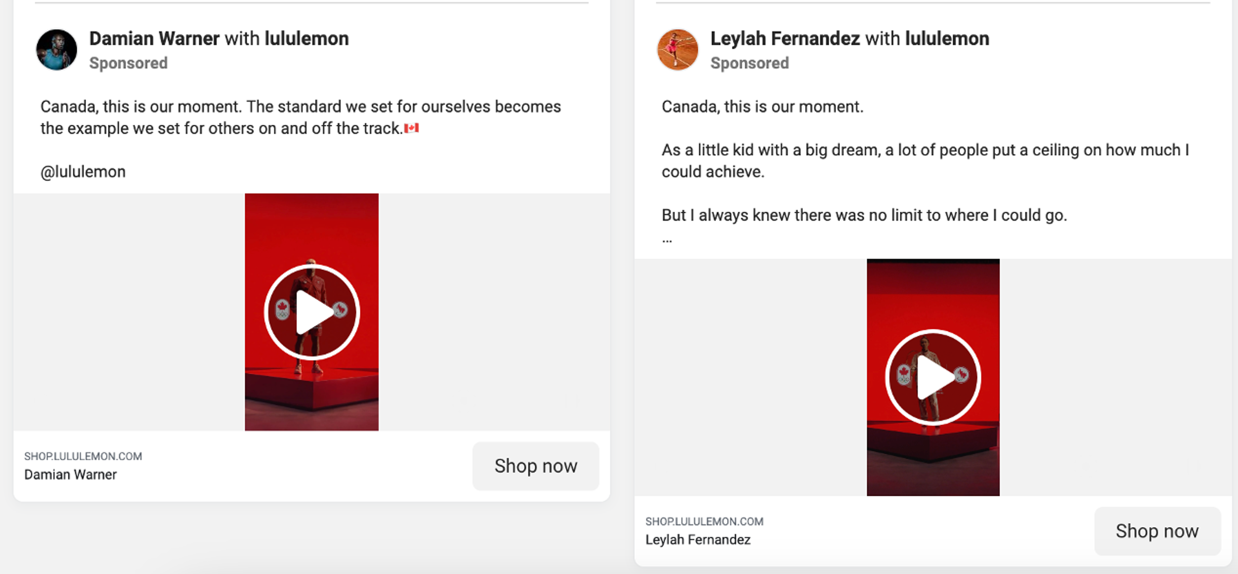The image size is (1238, 574).
Task: Play Leylah Fernandez's lululemon video
Action: pos(932,377)
